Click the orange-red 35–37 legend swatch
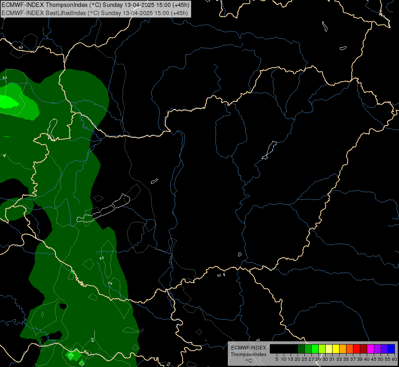 [350, 349]
